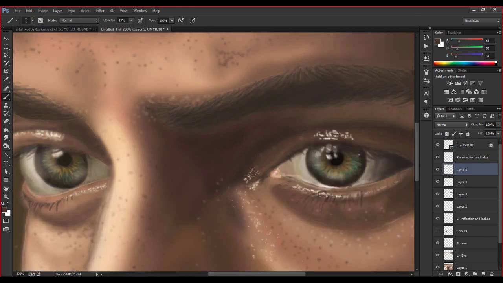Image resolution: width=503 pixels, height=283 pixels.
Task: Select the Crop tool
Action: click(x=6, y=72)
